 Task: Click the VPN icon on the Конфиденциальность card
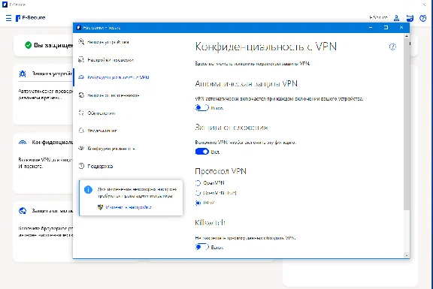pyautogui.click(x=23, y=143)
